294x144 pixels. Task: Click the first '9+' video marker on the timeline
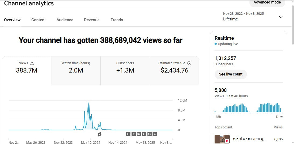tap(128, 134)
